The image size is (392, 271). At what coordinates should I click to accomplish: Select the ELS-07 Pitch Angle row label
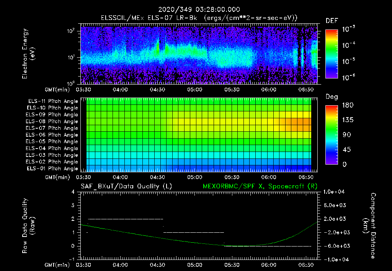tap(52, 128)
